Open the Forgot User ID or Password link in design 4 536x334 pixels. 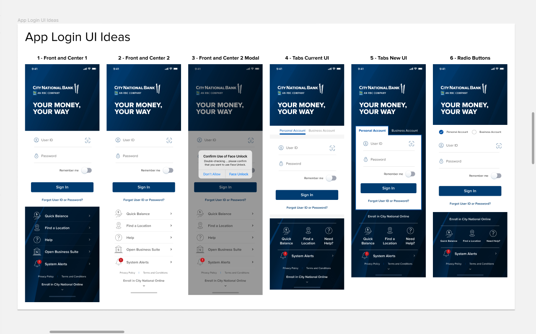(x=307, y=207)
